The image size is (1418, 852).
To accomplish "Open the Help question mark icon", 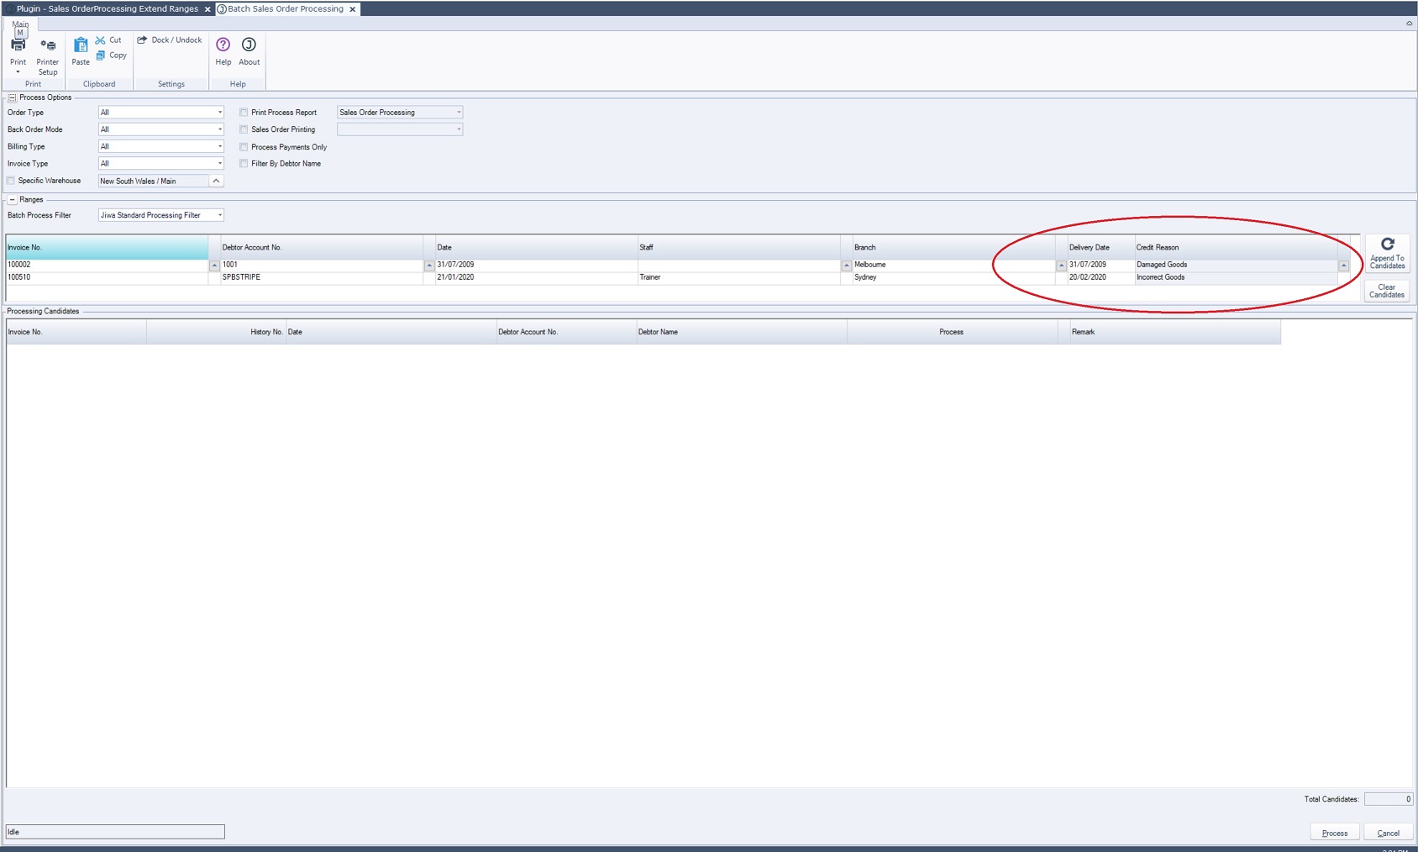I will [223, 45].
